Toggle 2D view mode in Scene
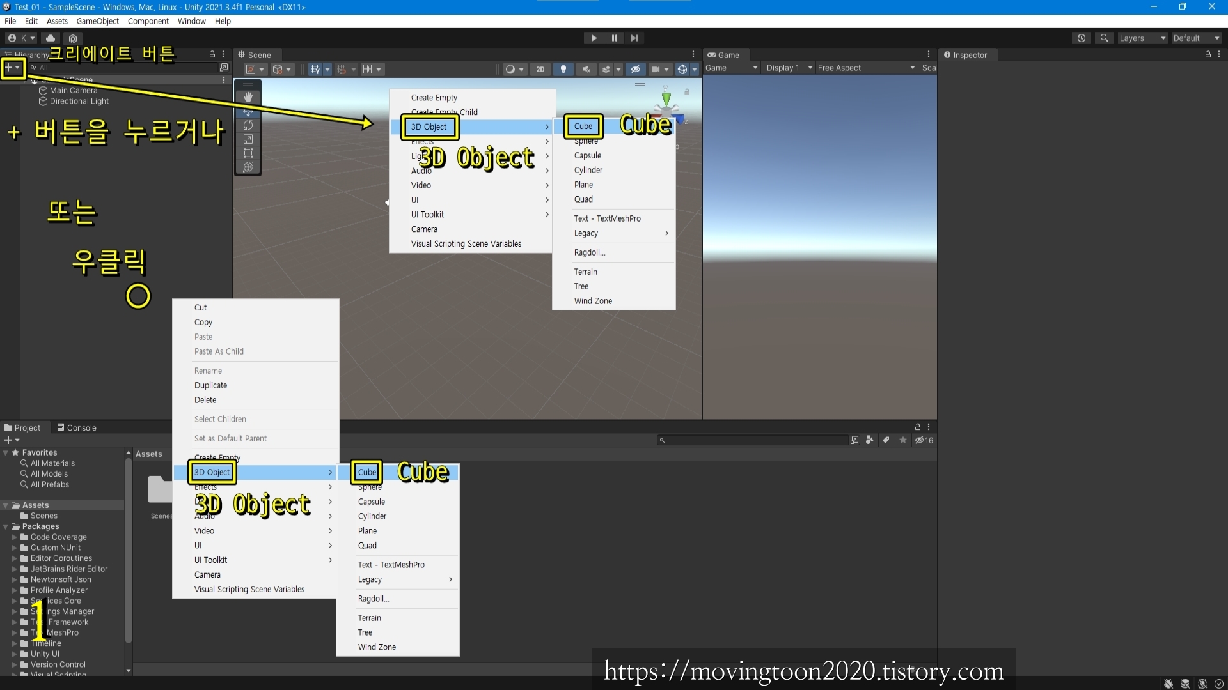The height and width of the screenshot is (690, 1228). pyautogui.click(x=540, y=69)
